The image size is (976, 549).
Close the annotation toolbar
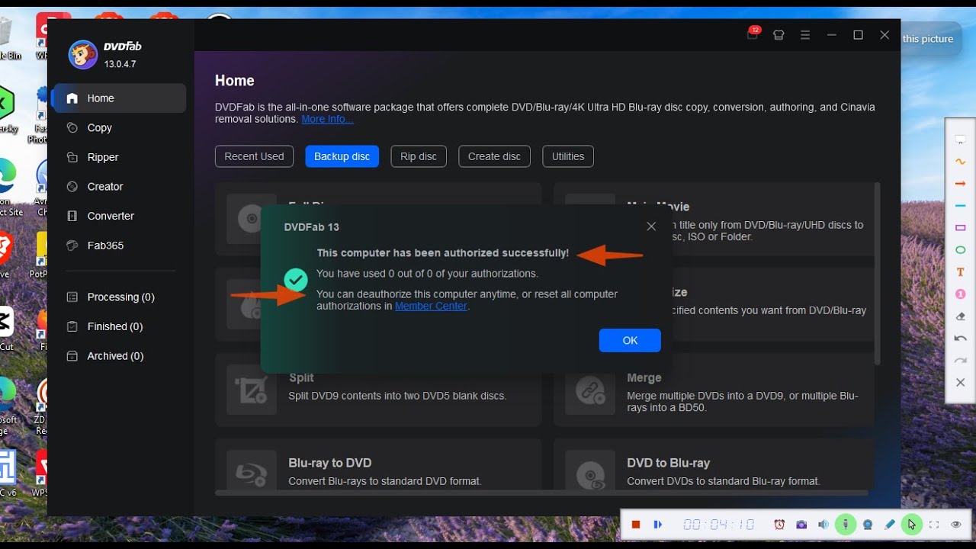click(961, 383)
